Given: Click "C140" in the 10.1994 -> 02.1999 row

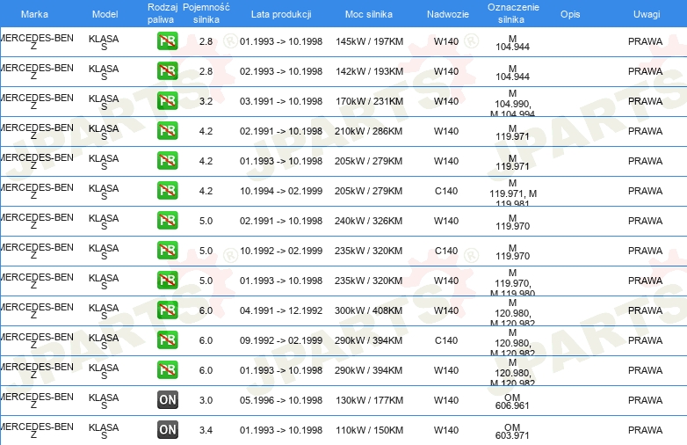Looking at the screenshot, I should (x=446, y=191).
